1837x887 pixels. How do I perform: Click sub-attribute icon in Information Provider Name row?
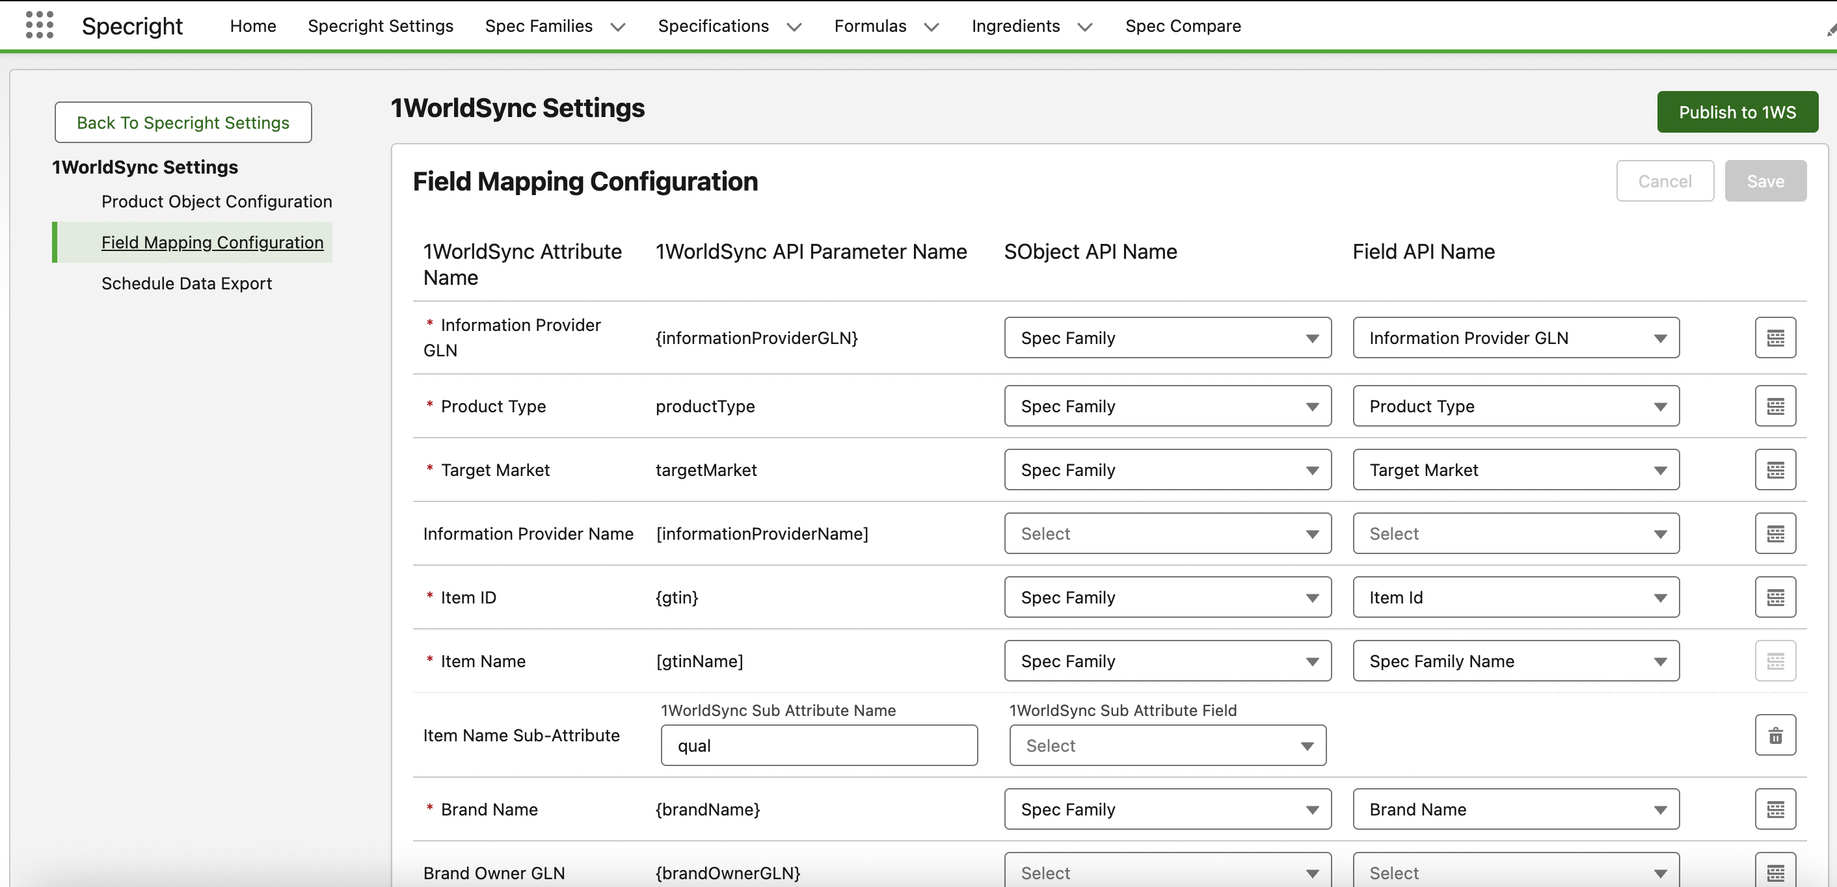pyautogui.click(x=1775, y=534)
